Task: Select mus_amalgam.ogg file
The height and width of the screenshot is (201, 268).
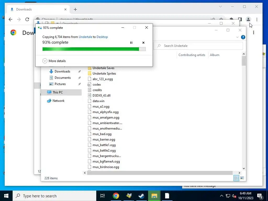Action: pos(106,118)
